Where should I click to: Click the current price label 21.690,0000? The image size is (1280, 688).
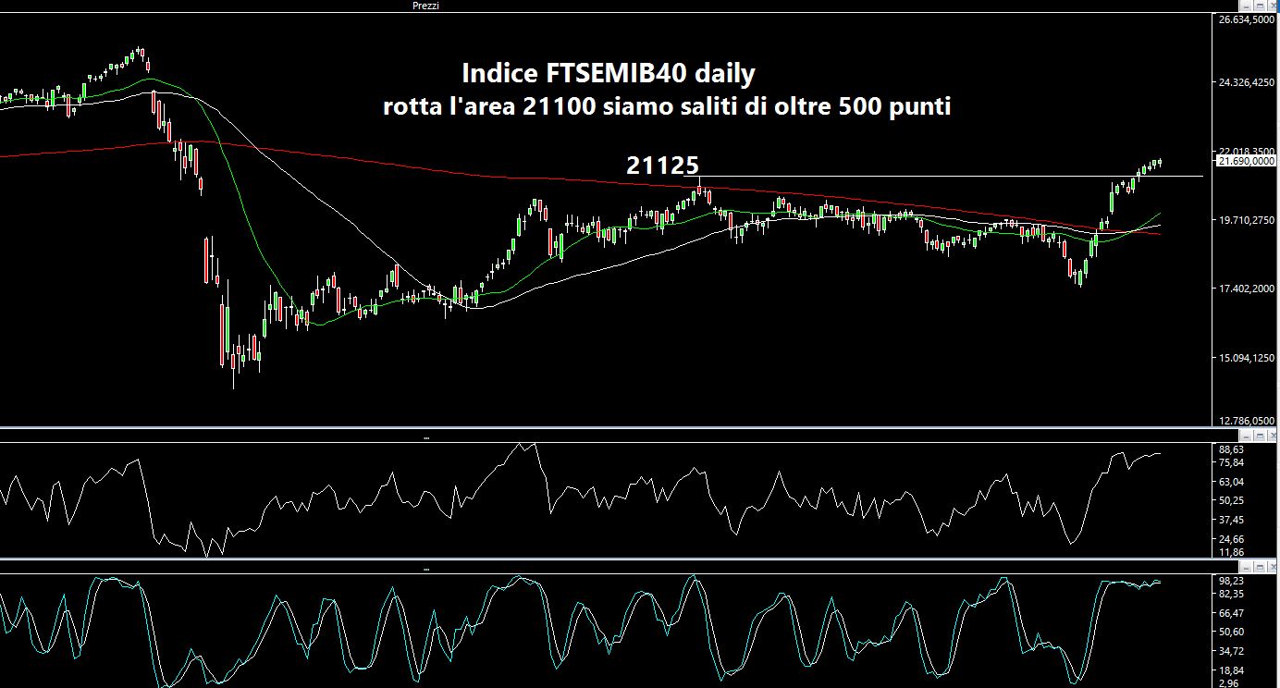(1248, 161)
